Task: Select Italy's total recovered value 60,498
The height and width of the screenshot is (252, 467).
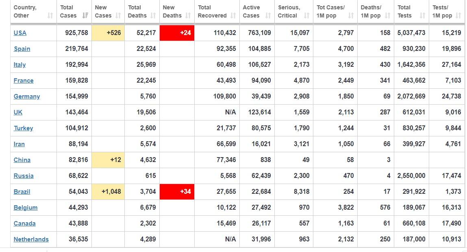Action: 226,64
